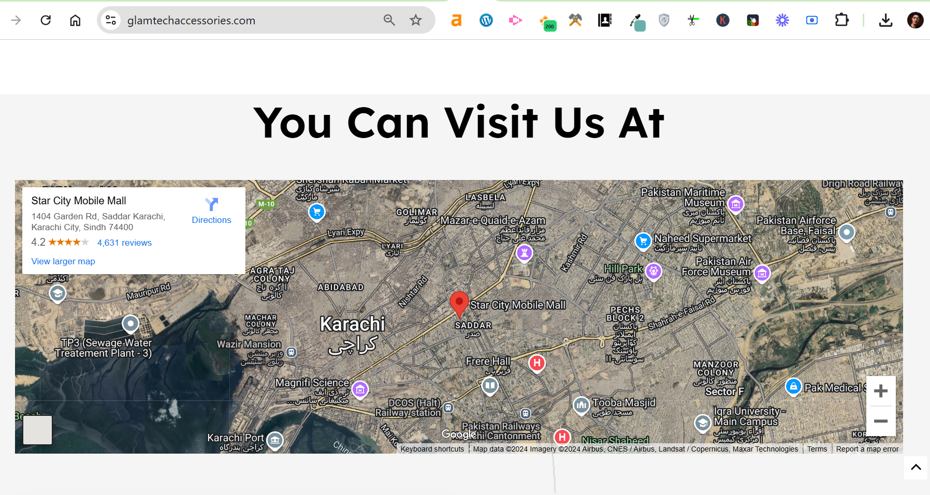Click the Naheed Supermarket shopping marker
The width and height of the screenshot is (930, 495).
point(643,241)
